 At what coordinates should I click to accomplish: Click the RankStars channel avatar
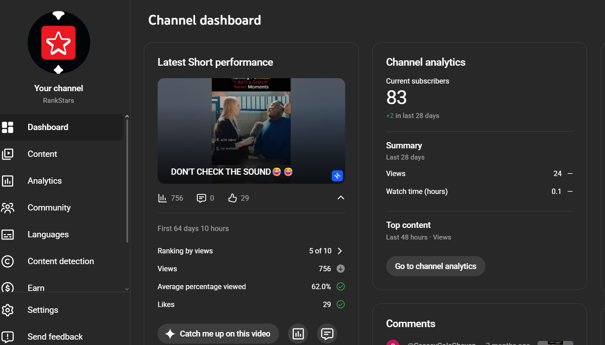pyautogui.click(x=59, y=42)
